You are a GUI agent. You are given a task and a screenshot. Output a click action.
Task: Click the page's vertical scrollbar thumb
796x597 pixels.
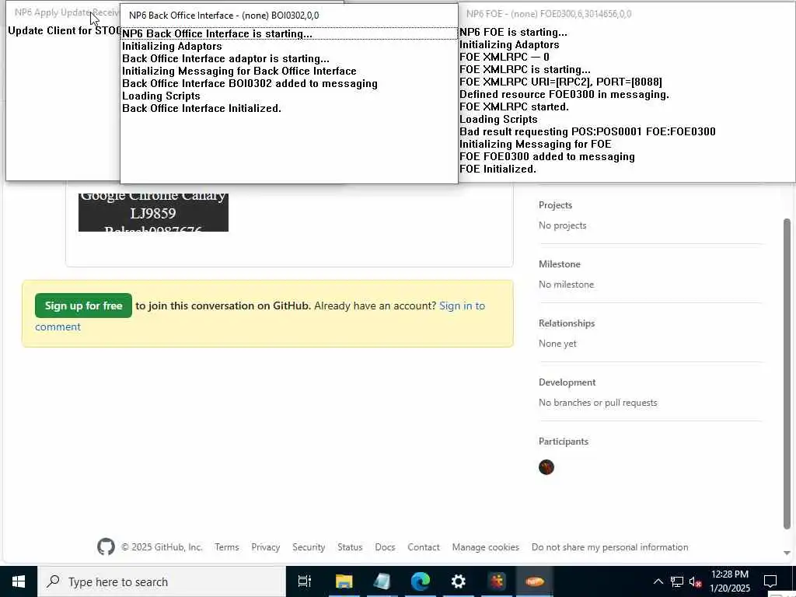coord(787,374)
